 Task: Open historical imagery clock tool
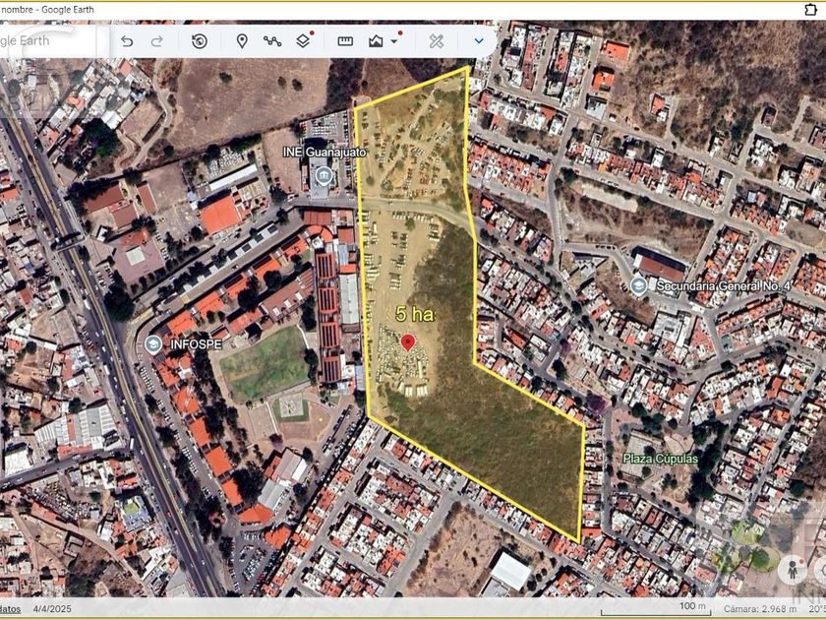[200, 41]
